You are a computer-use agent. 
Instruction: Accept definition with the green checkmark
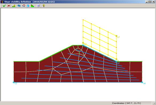pyautogui.click(x=4, y=6)
